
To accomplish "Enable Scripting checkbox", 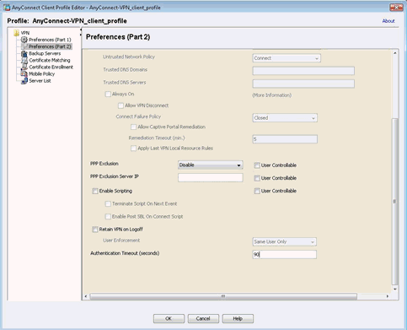I will (x=95, y=191).
